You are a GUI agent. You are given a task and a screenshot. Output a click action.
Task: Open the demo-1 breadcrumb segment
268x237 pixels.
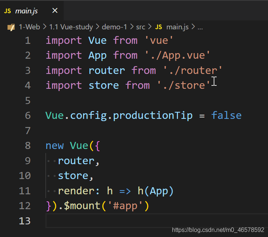[x=114, y=27]
